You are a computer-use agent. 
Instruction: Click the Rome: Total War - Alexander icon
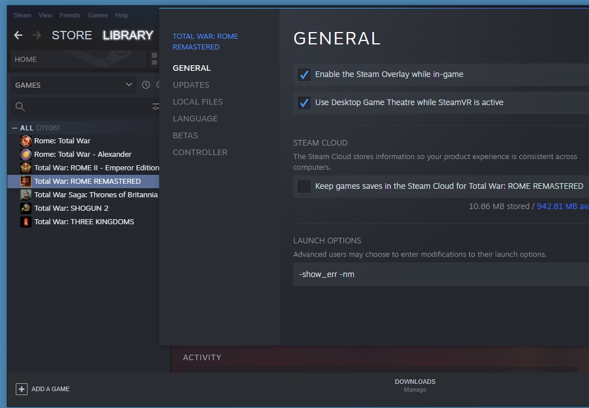pyautogui.click(x=25, y=155)
